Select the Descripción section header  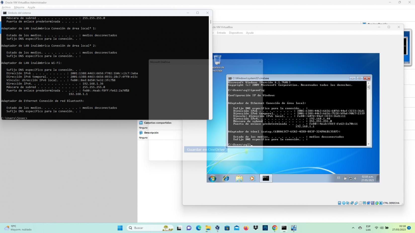click(151, 133)
